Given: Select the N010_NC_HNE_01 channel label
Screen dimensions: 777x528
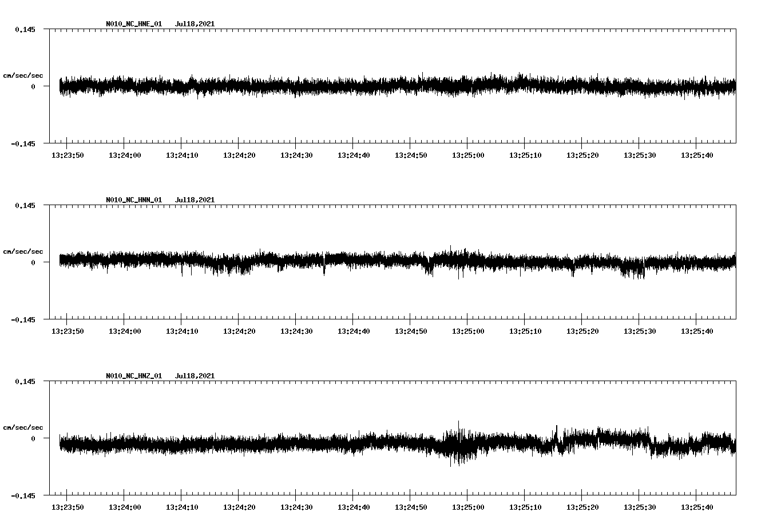Looking at the screenshot, I should pos(133,24).
